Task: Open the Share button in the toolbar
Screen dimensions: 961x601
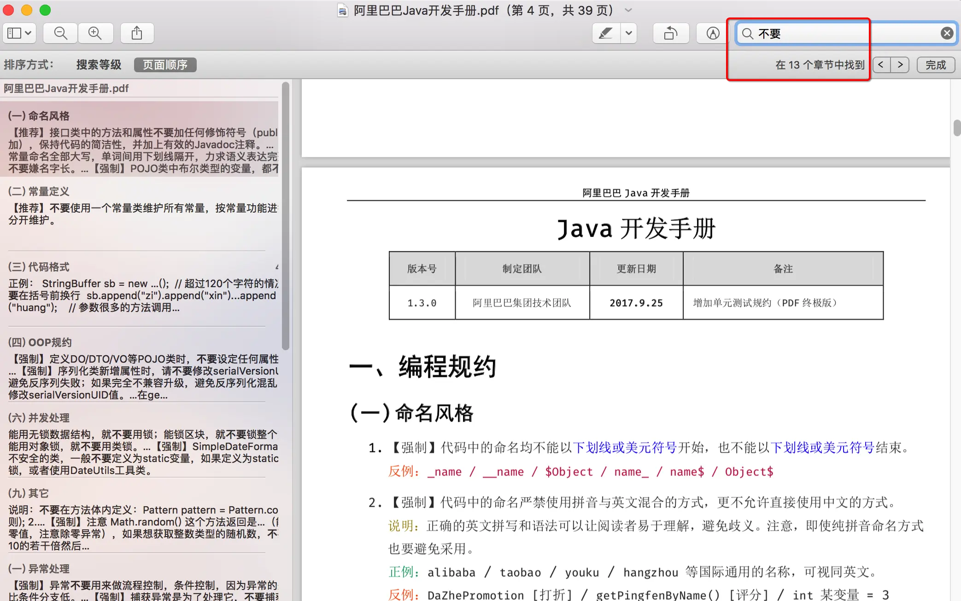Action: (x=137, y=33)
